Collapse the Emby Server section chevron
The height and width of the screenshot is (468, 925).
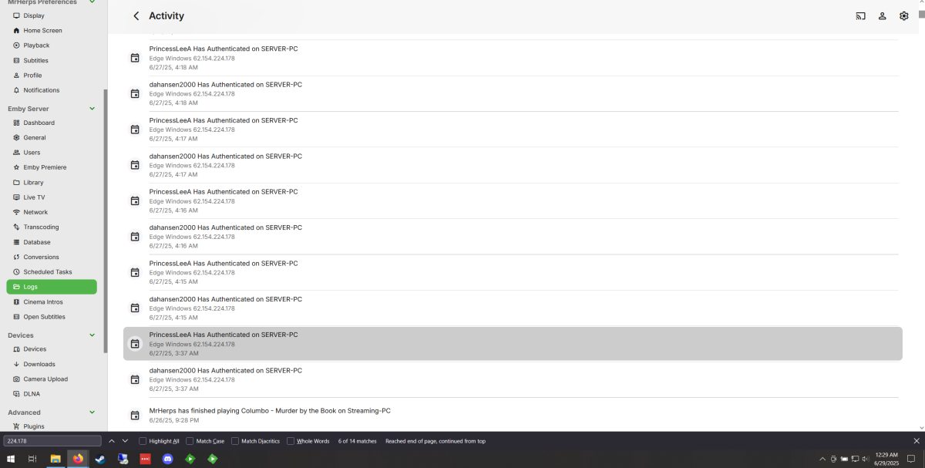point(92,109)
